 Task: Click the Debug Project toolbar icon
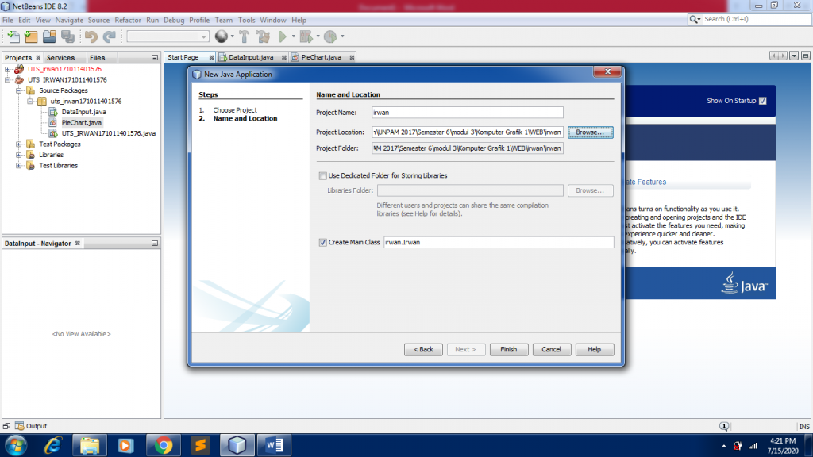click(307, 36)
